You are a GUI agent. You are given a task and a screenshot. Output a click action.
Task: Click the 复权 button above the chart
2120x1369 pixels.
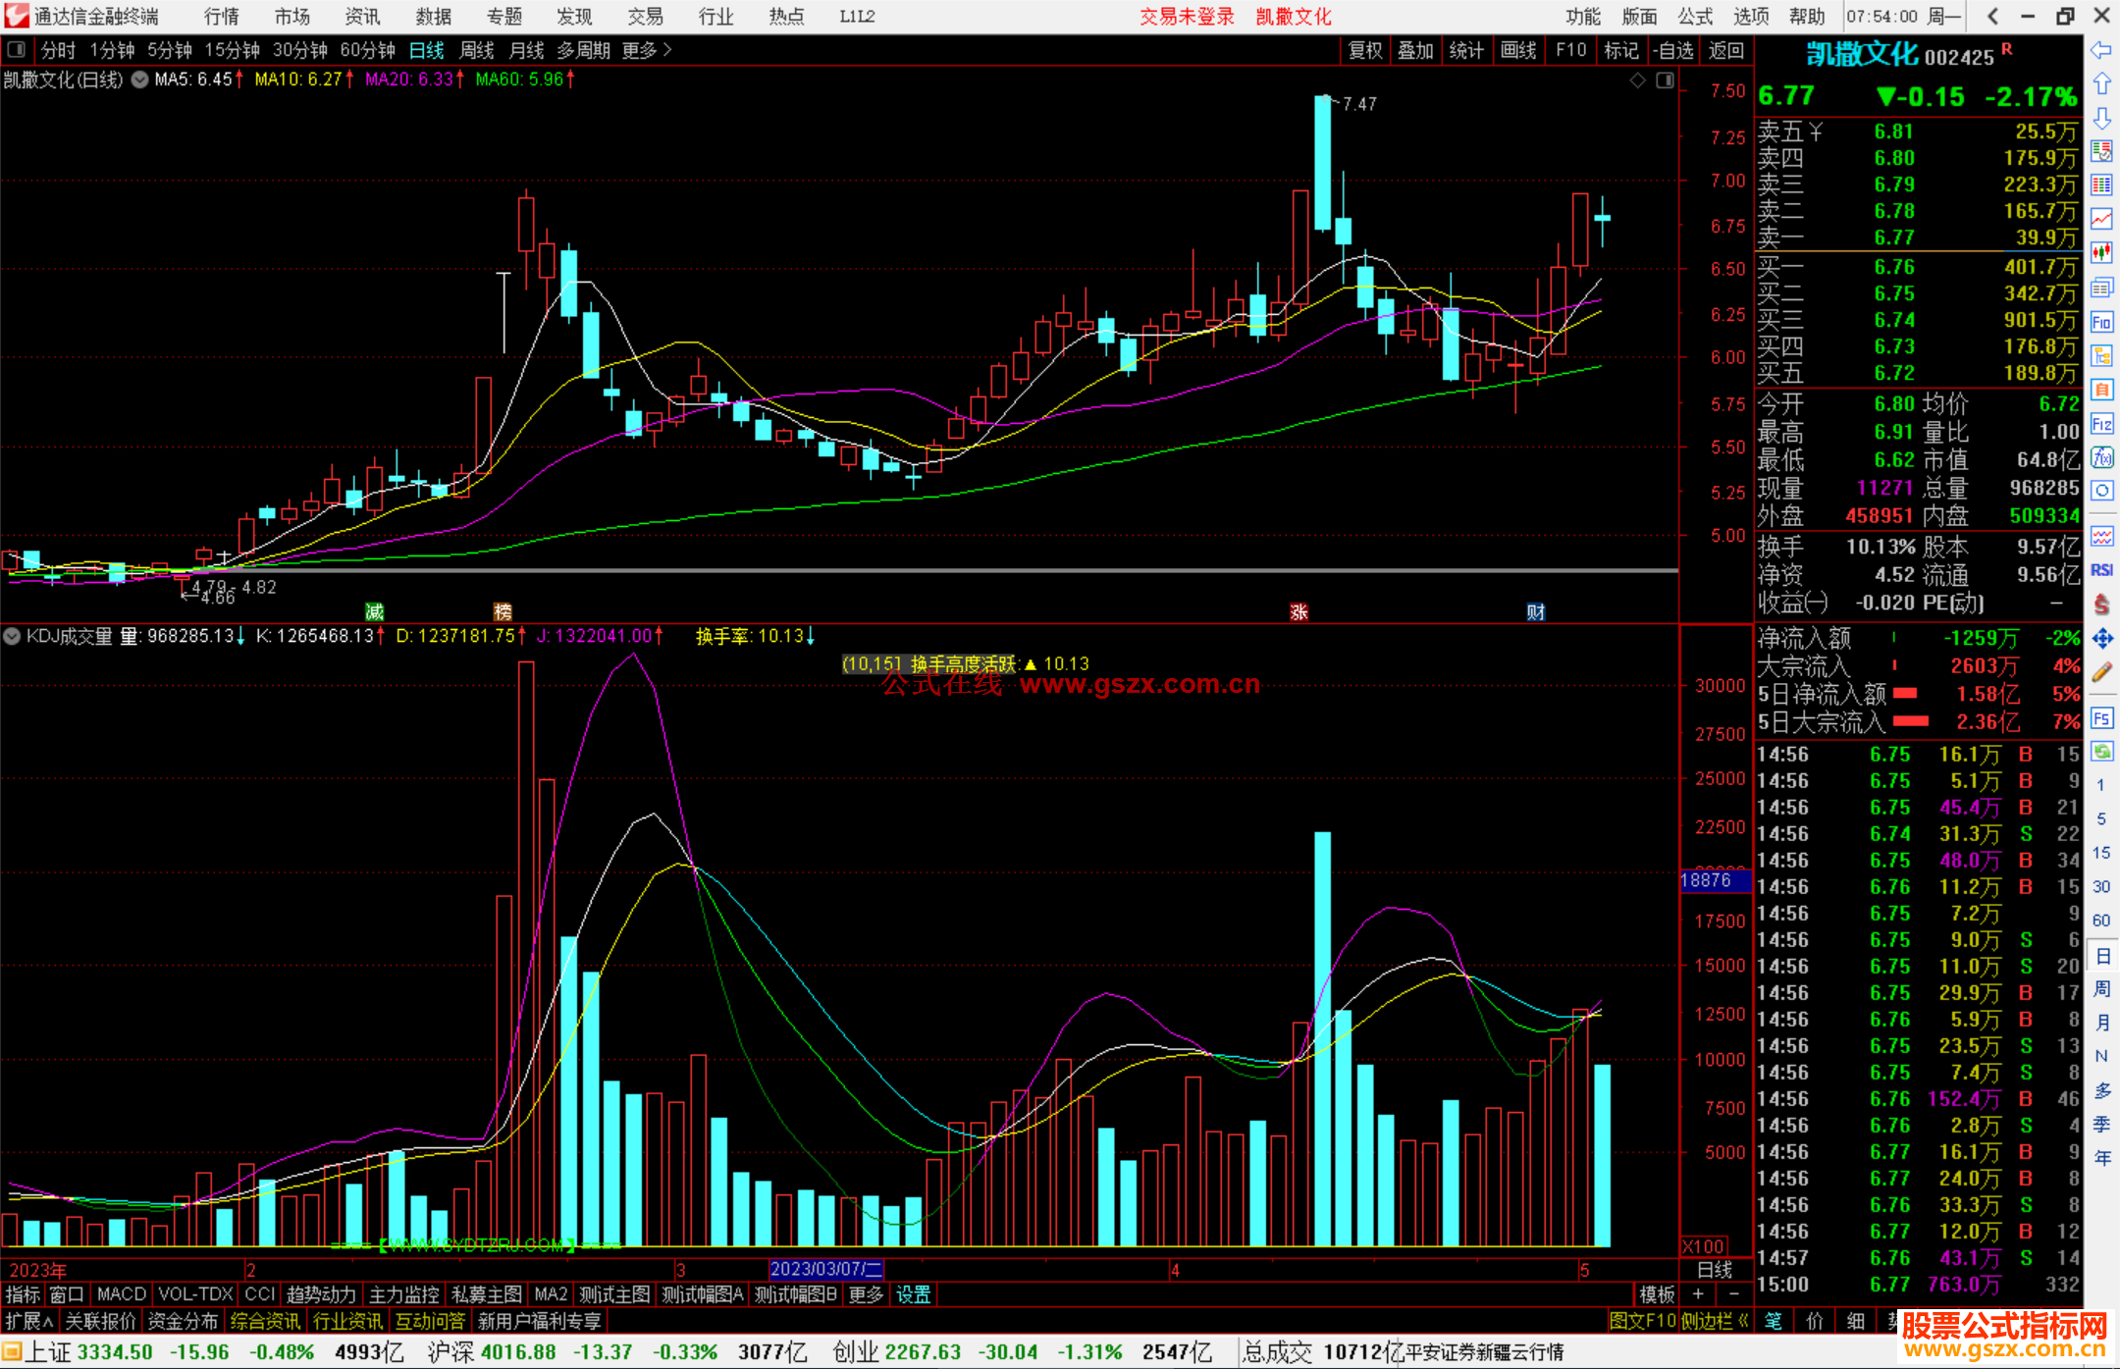coord(1364,50)
